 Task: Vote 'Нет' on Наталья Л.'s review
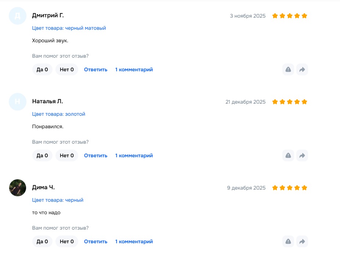pyautogui.click(x=67, y=155)
